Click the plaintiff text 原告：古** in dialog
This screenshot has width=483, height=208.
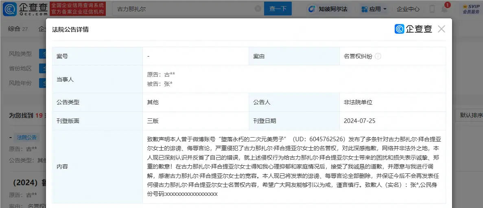pyautogui.click(x=161, y=74)
